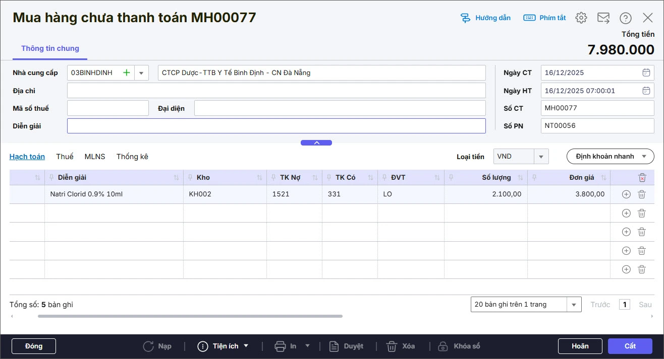Click Natri Clorid 0.9% 10ml cell
The height and width of the screenshot is (359, 664).
[114, 194]
